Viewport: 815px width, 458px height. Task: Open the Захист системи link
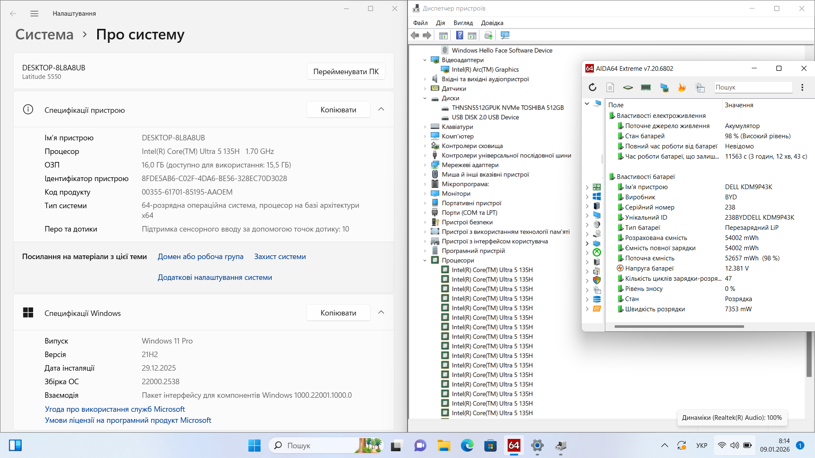click(x=280, y=257)
